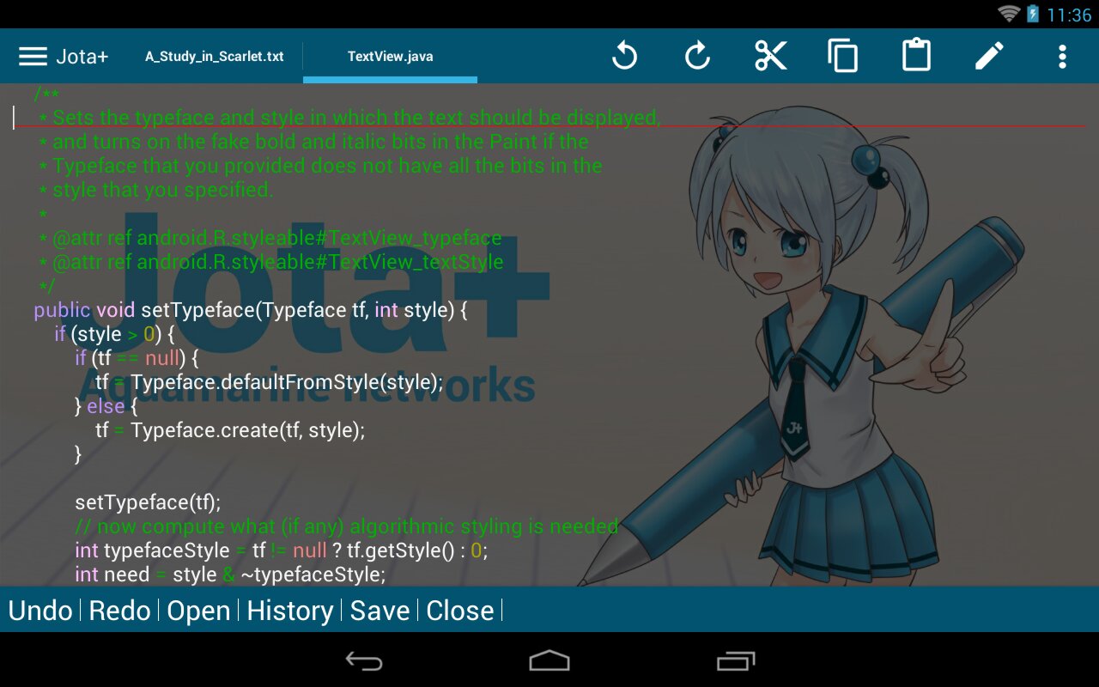The height and width of the screenshot is (687, 1099).
Task: Tap the redo arrow icon in toolbar
Action: 697,57
